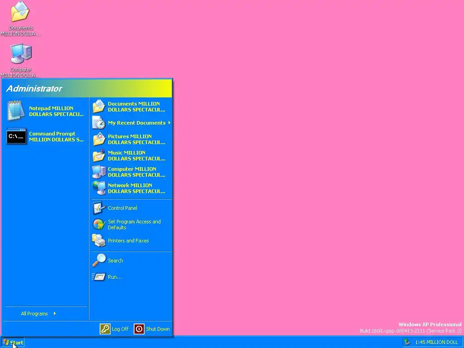Expand the All Programs arrow
Screen dimensions: 464x348
[55, 314]
